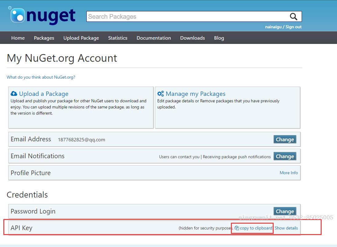This screenshot has height=247, width=337.
Task: Click the My NuGet.org Account heading
Action: 62,58
